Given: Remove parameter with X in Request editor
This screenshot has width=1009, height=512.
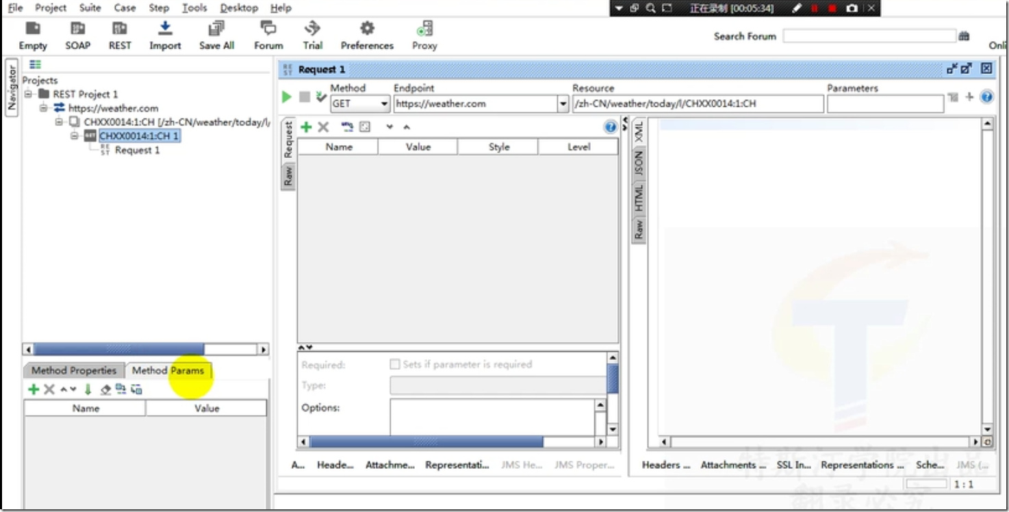Looking at the screenshot, I should click(x=323, y=127).
